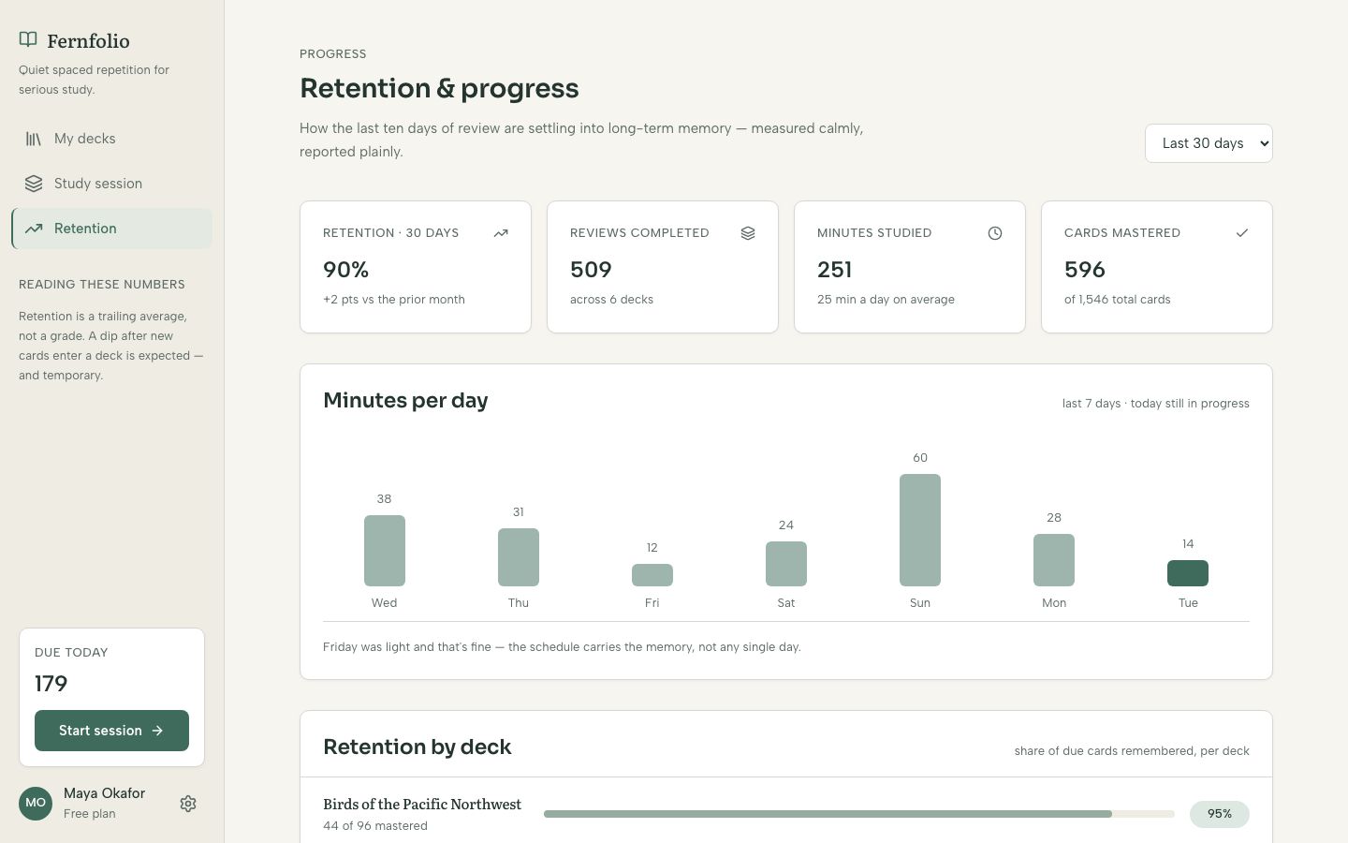
Task: Click the Saturday bar showing 24 minutes
Action: (785, 564)
